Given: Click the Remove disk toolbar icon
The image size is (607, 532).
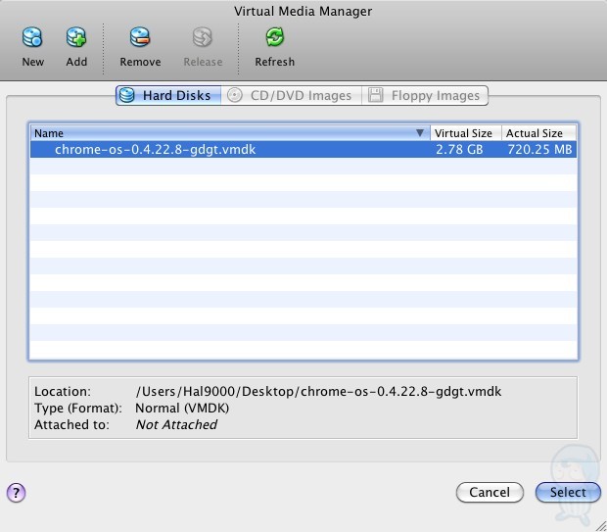Looking at the screenshot, I should coord(140,38).
